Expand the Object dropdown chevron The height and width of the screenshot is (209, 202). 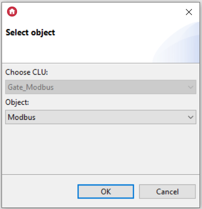(x=190, y=117)
